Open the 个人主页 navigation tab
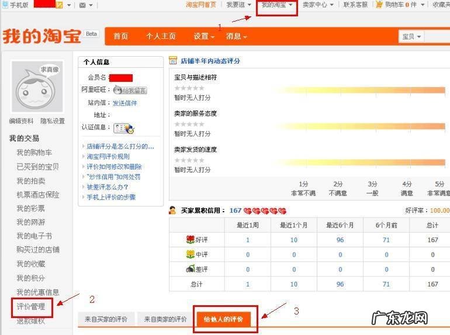The width and height of the screenshot is (450, 335). (161, 36)
